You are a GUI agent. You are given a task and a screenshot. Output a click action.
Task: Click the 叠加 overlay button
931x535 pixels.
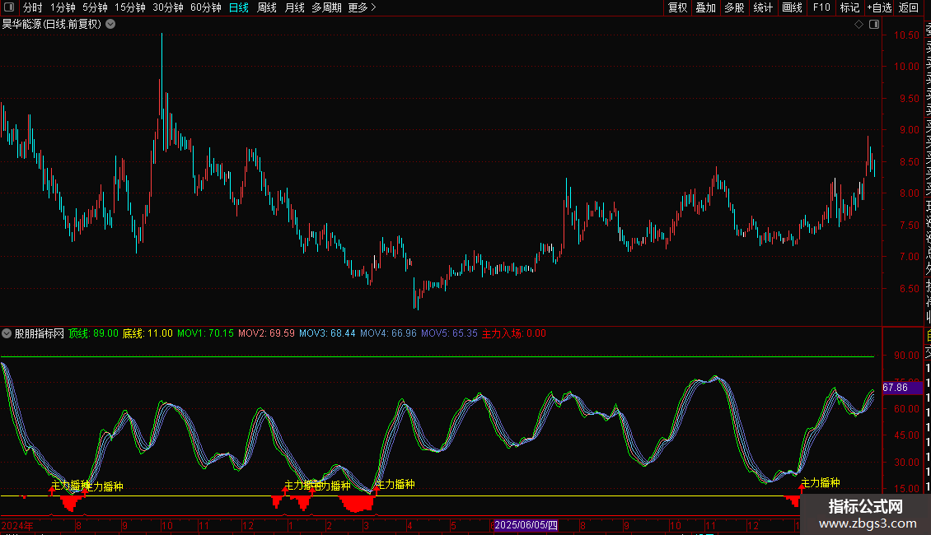[705, 7]
